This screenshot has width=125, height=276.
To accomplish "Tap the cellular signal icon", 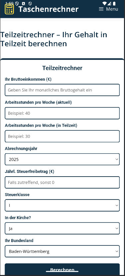I will [109, 3].
